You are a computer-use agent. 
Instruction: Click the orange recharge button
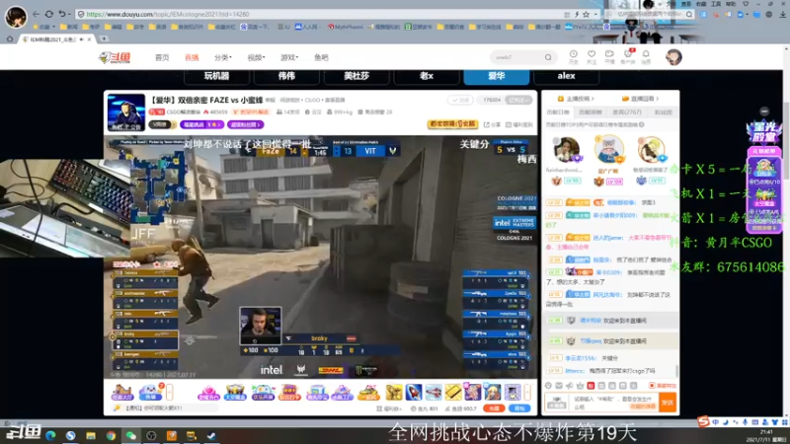[x=495, y=408]
